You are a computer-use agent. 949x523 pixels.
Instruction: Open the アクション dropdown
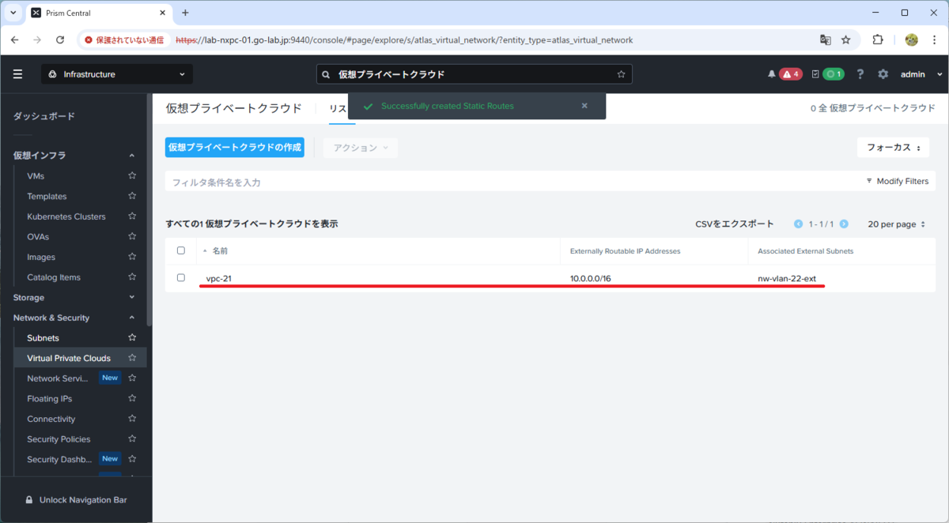click(x=361, y=148)
